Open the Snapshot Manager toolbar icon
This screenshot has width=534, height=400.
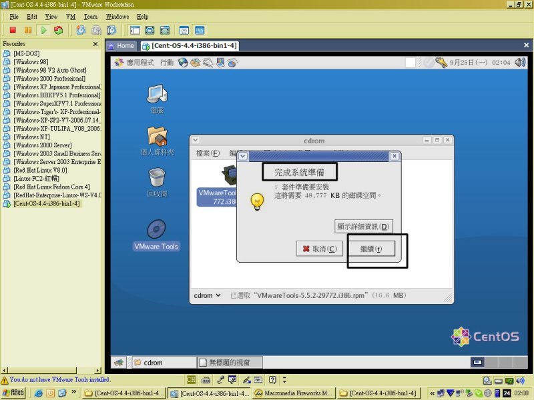tap(111, 30)
